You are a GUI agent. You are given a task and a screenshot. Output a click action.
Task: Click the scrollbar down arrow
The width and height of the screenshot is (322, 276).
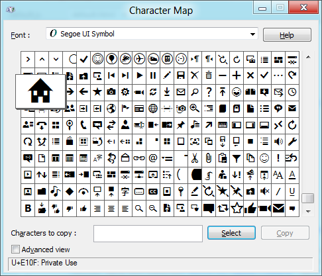(x=308, y=211)
